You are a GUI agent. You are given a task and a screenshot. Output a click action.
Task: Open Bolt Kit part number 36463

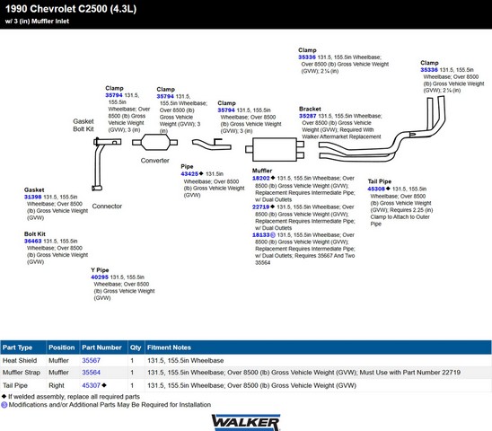pos(32,241)
